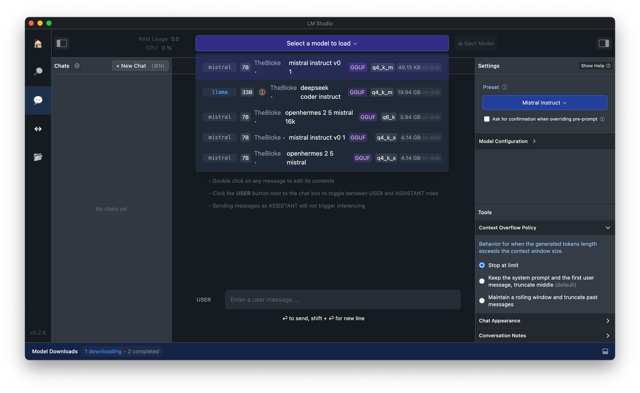The height and width of the screenshot is (393, 640).
Task: Click the warning icon on deepseek coder row
Action: (262, 92)
